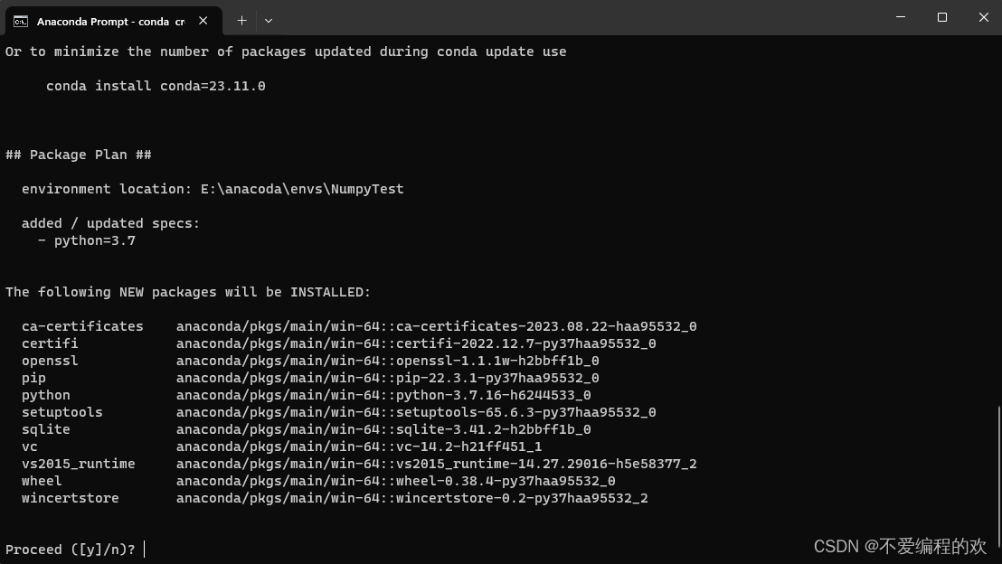1002x564 pixels.
Task: Expand the new tab profile dropdown
Action: coord(269,21)
